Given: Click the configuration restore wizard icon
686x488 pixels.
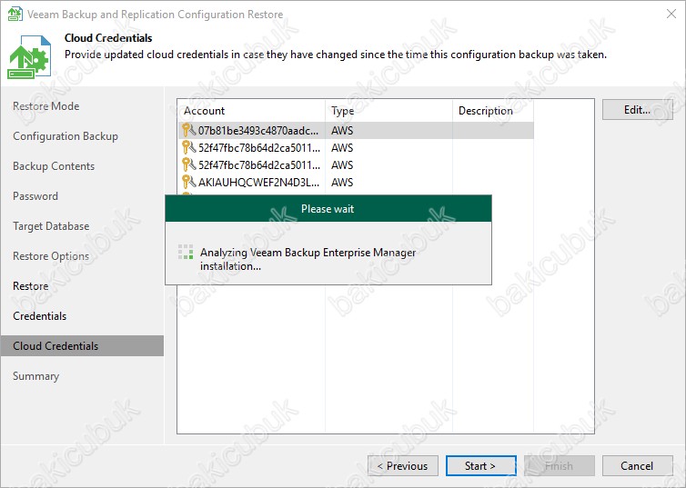Looking at the screenshot, I should click(x=29, y=56).
